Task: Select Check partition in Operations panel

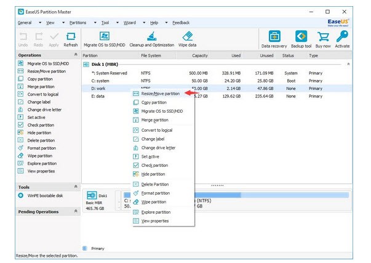Action: click(36, 125)
